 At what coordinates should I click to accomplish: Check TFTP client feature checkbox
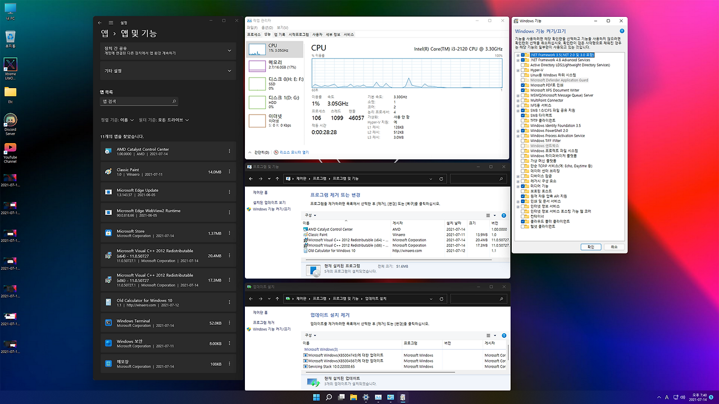tap(522, 121)
